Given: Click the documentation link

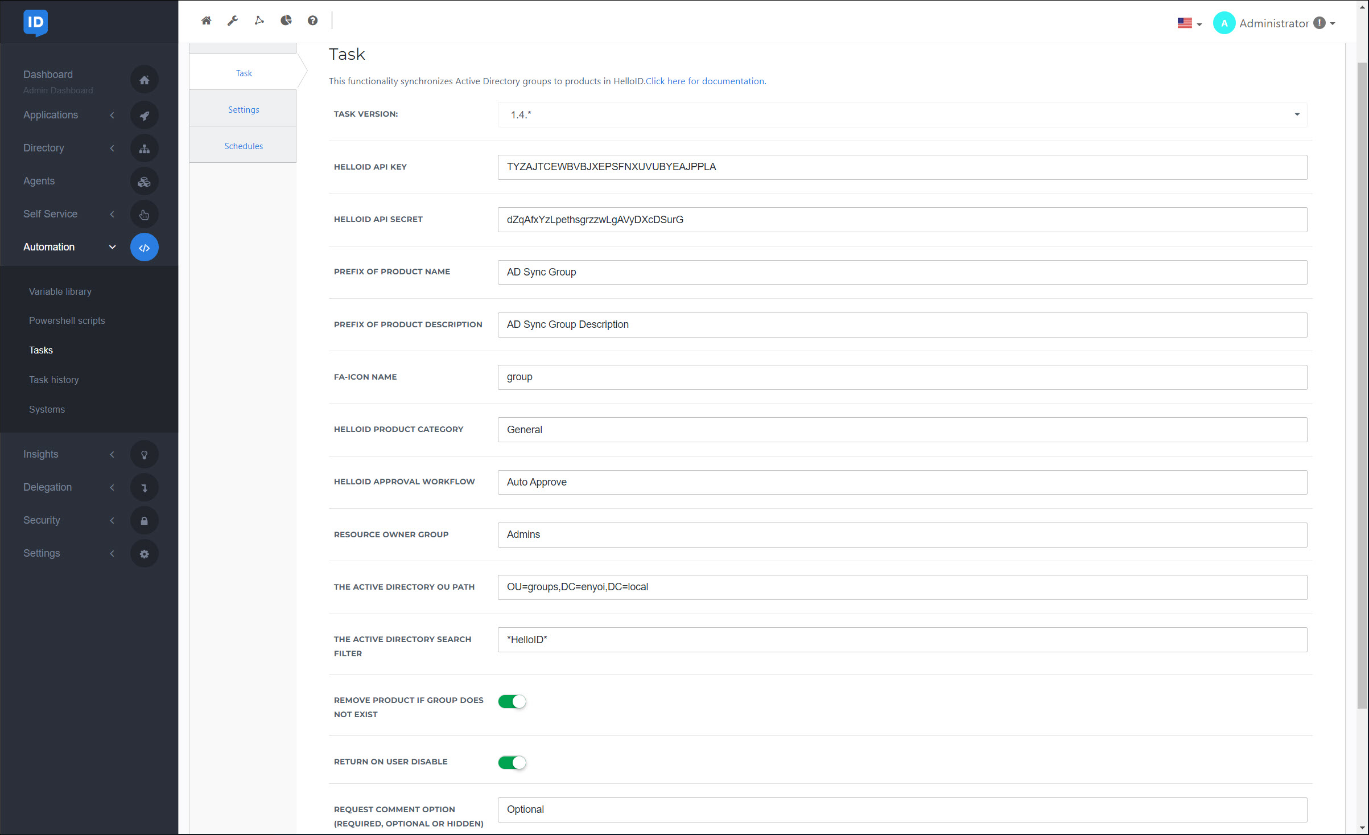Looking at the screenshot, I should (x=704, y=81).
